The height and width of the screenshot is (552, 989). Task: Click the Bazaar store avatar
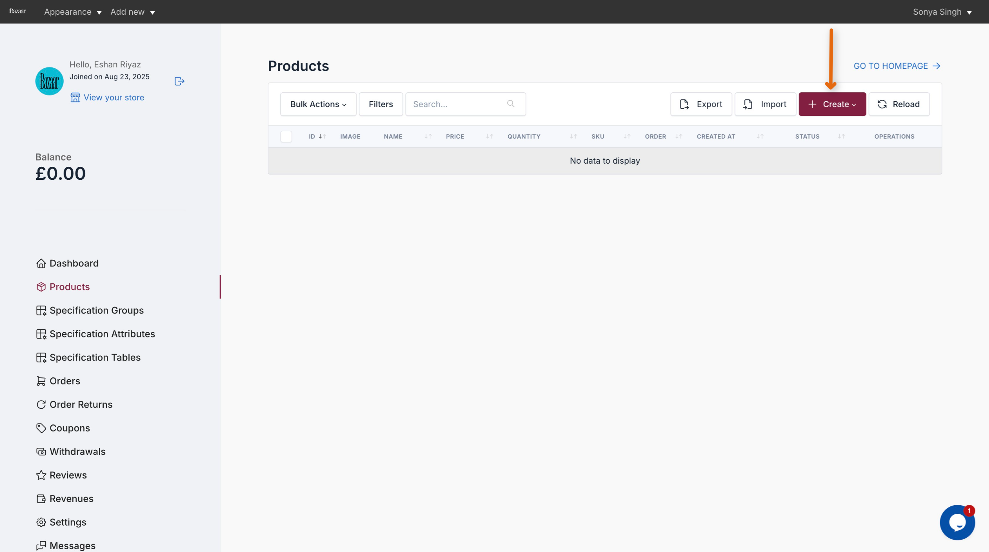coord(49,81)
